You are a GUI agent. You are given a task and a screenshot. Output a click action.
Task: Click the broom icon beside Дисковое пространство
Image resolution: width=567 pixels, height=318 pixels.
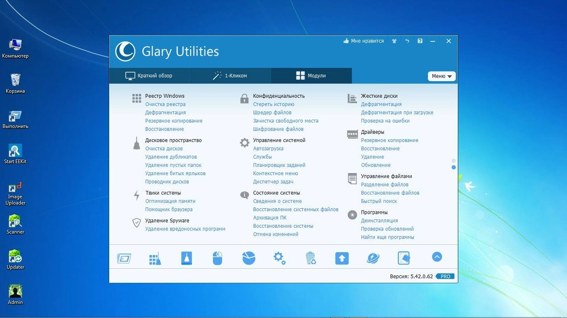point(137,143)
